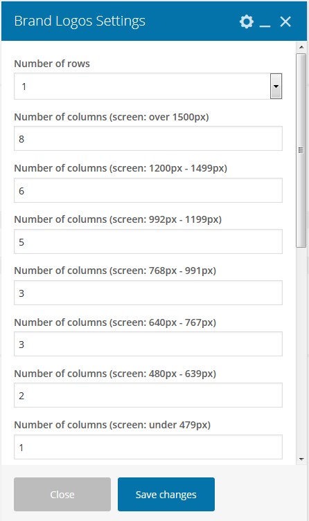The image size is (309, 521).
Task: Click the Save changes button
Action: 166,495
